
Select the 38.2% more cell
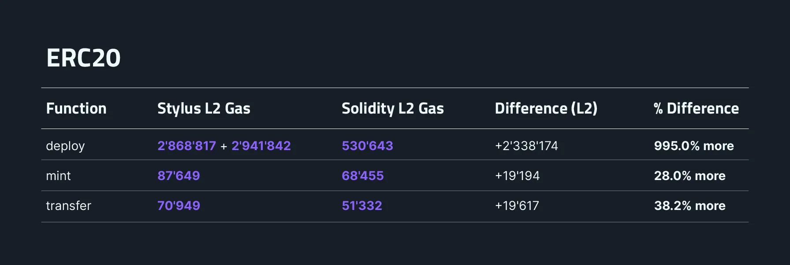(x=689, y=206)
